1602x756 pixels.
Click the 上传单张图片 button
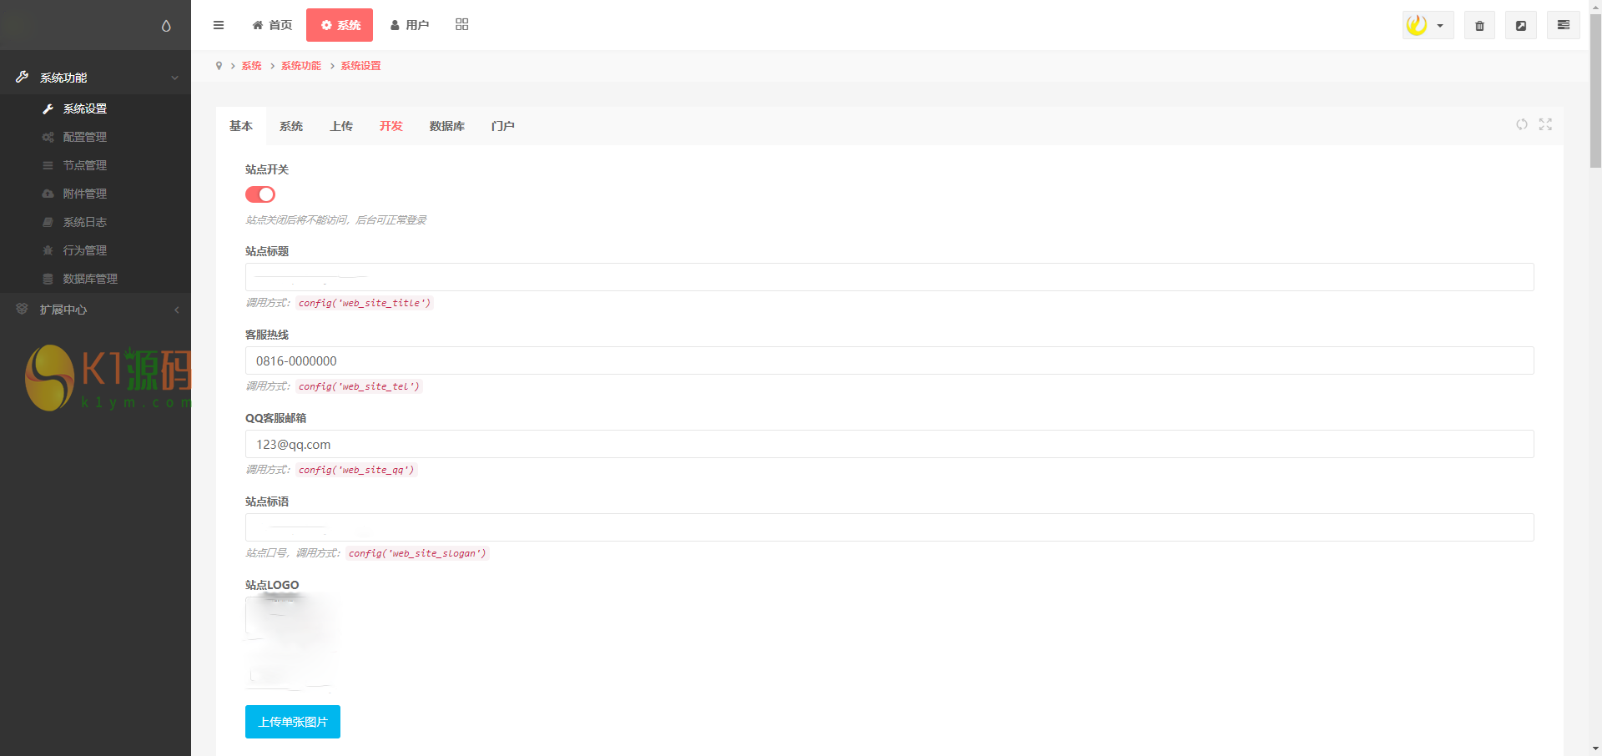coord(293,722)
